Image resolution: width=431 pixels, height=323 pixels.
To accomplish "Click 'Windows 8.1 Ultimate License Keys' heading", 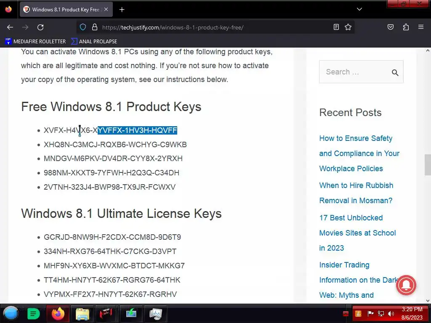I will point(121,214).
